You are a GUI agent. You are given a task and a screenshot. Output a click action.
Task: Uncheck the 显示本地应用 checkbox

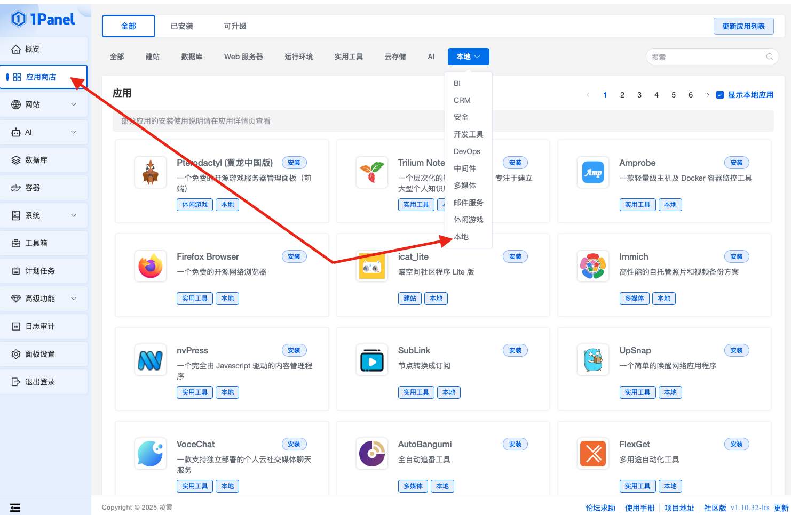pyautogui.click(x=720, y=95)
